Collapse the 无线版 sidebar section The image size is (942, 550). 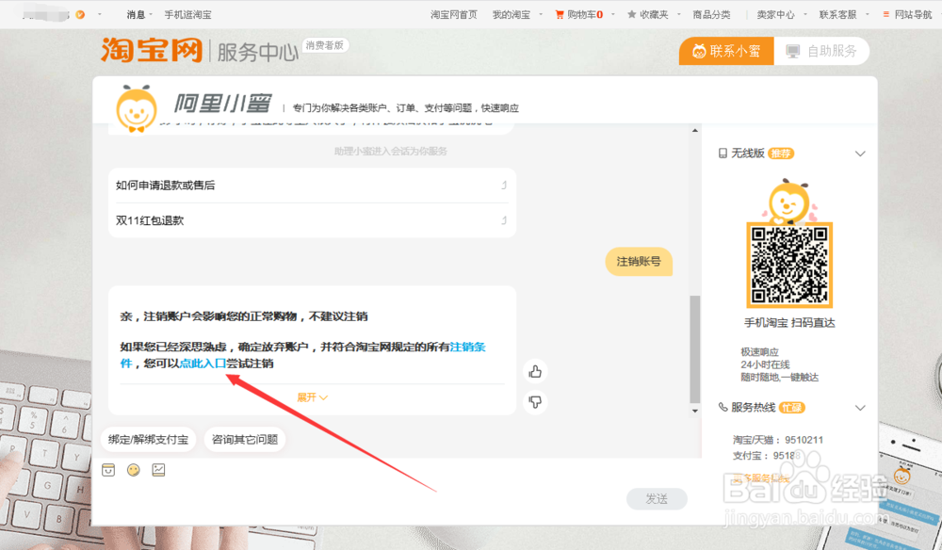[x=860, y=153]
